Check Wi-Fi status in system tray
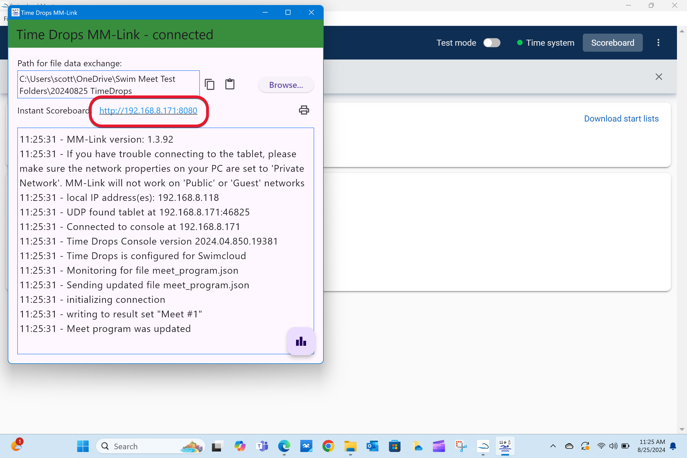687x458 pixels. 601,446
